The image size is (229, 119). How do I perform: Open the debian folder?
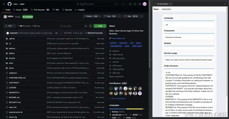12,53
